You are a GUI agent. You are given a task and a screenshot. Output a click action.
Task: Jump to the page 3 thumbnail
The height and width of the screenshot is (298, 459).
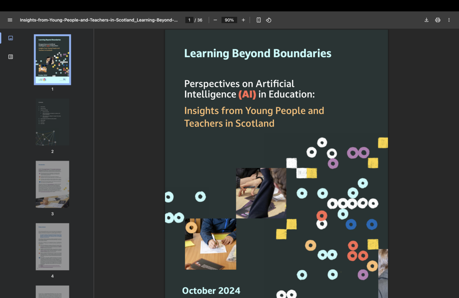pos(52,184)
